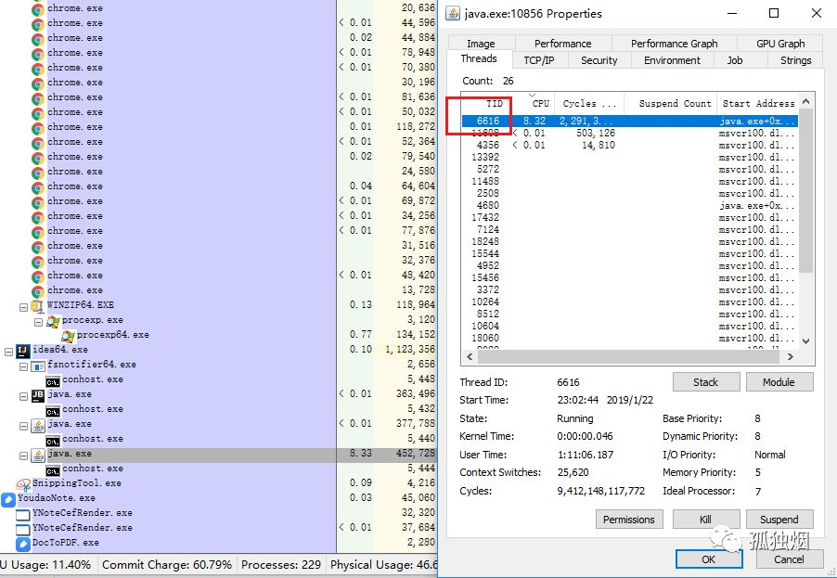The width and height of the screenshot is (837, 578).
Task: Open the Environment tab
Action: click(x=672, y=60)
